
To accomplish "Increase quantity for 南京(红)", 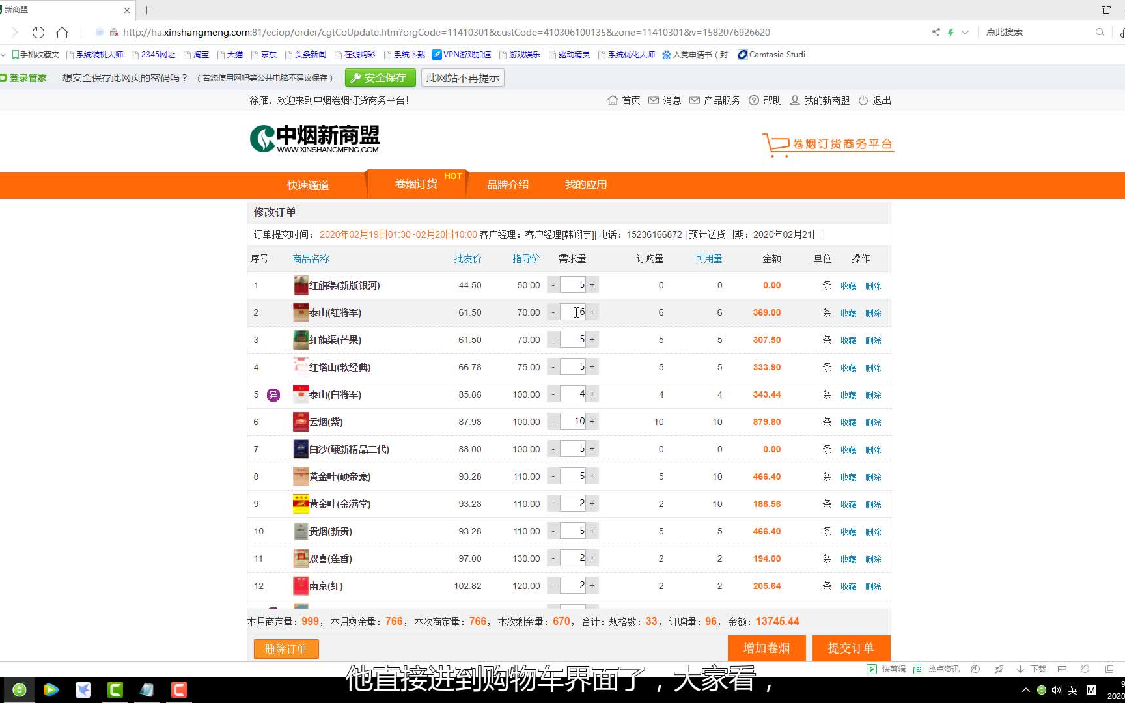I will click(x=592, y=586).
